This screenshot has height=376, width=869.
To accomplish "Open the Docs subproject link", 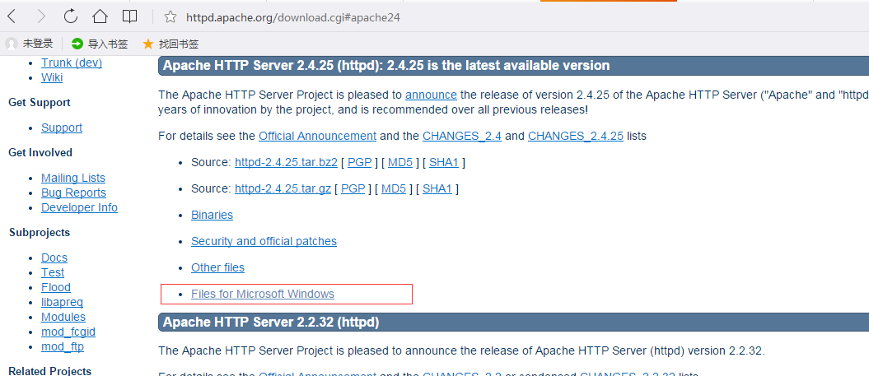I will (54, 258).
